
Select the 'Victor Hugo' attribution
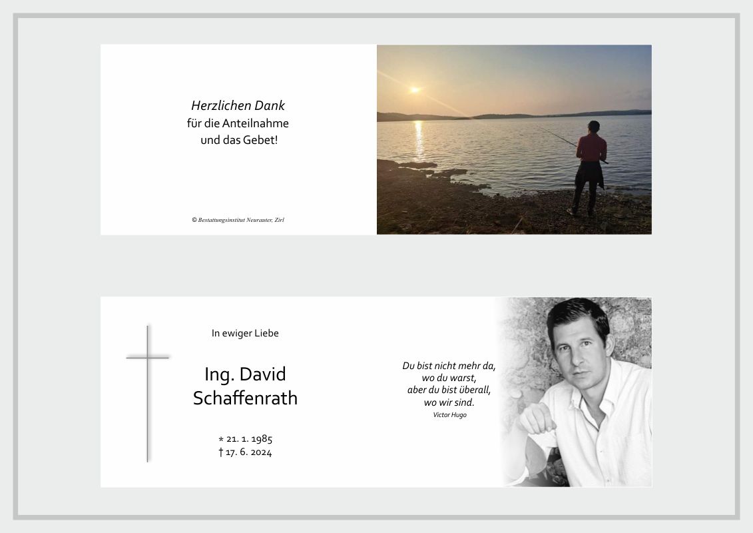(449, 415)
